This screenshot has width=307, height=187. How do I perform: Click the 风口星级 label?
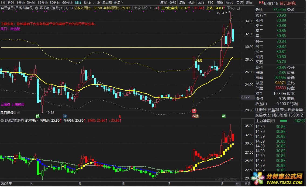(7, 113)
